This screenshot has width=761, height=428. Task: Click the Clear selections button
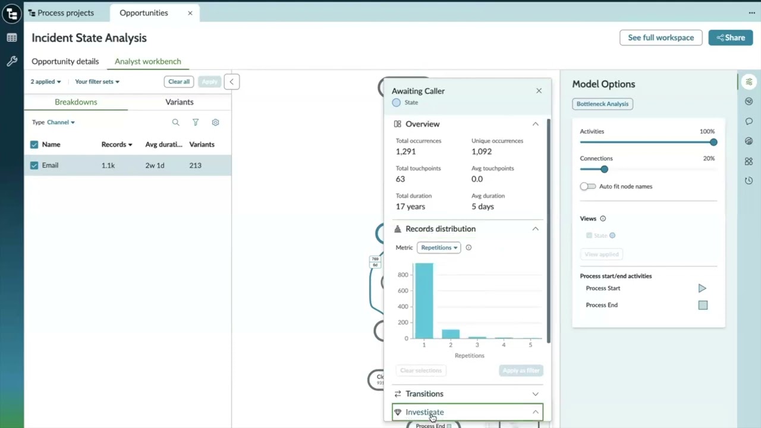tap(421, 370)
